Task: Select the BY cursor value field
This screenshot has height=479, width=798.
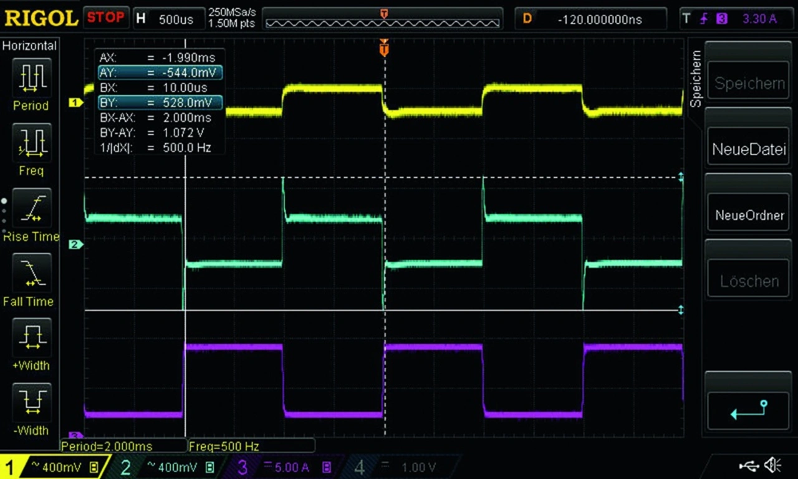Action: [160, 102]
